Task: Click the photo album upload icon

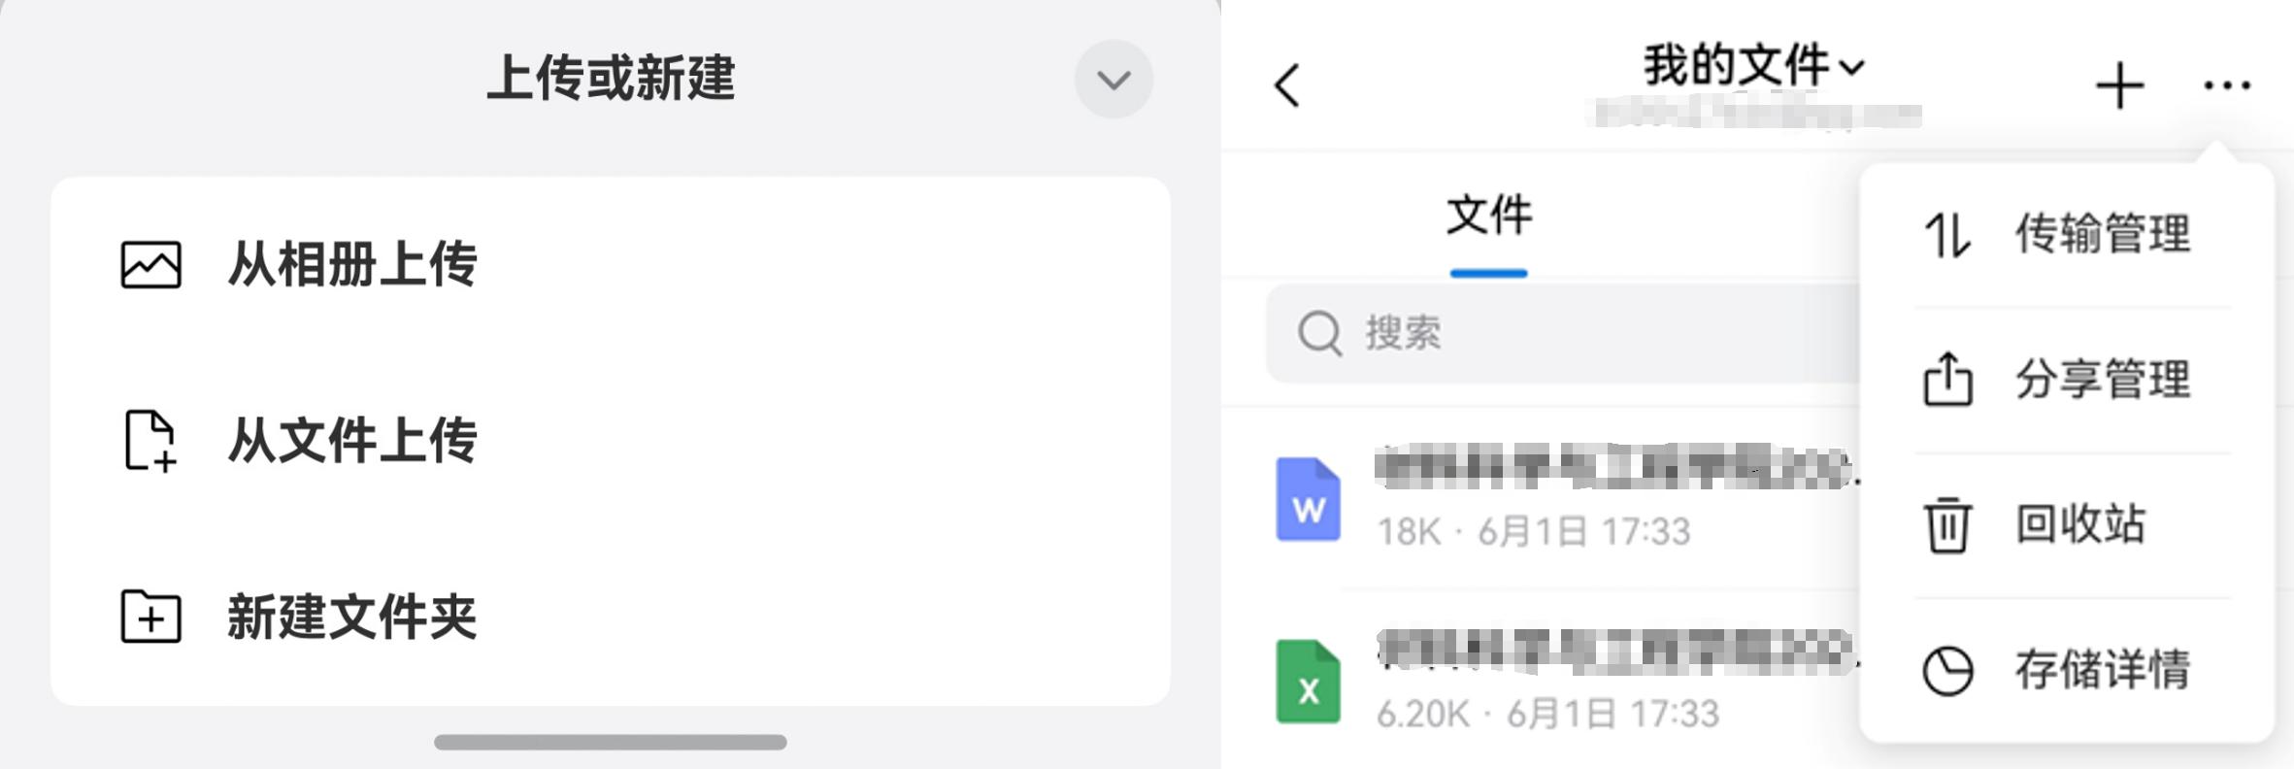Action: point(150,265)
